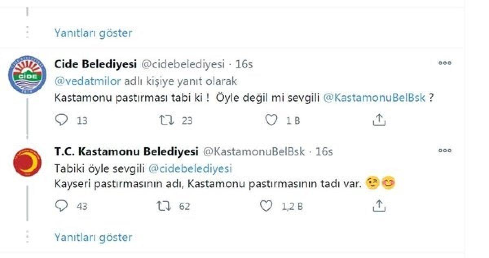Open more options for Cide Belediyesi tweet
This screenshot has height=258, width=489.
445,63
